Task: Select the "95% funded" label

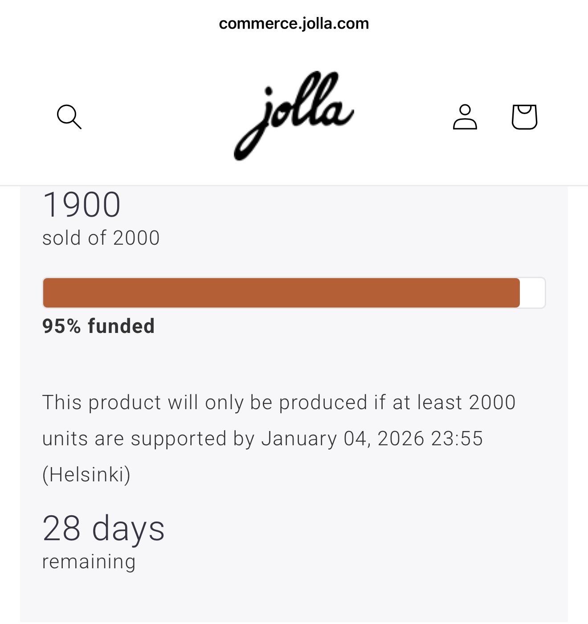Action: coord(98,326)
